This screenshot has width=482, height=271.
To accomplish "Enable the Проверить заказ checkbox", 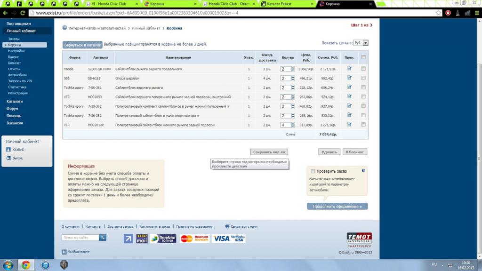I will tap(313, 171).
